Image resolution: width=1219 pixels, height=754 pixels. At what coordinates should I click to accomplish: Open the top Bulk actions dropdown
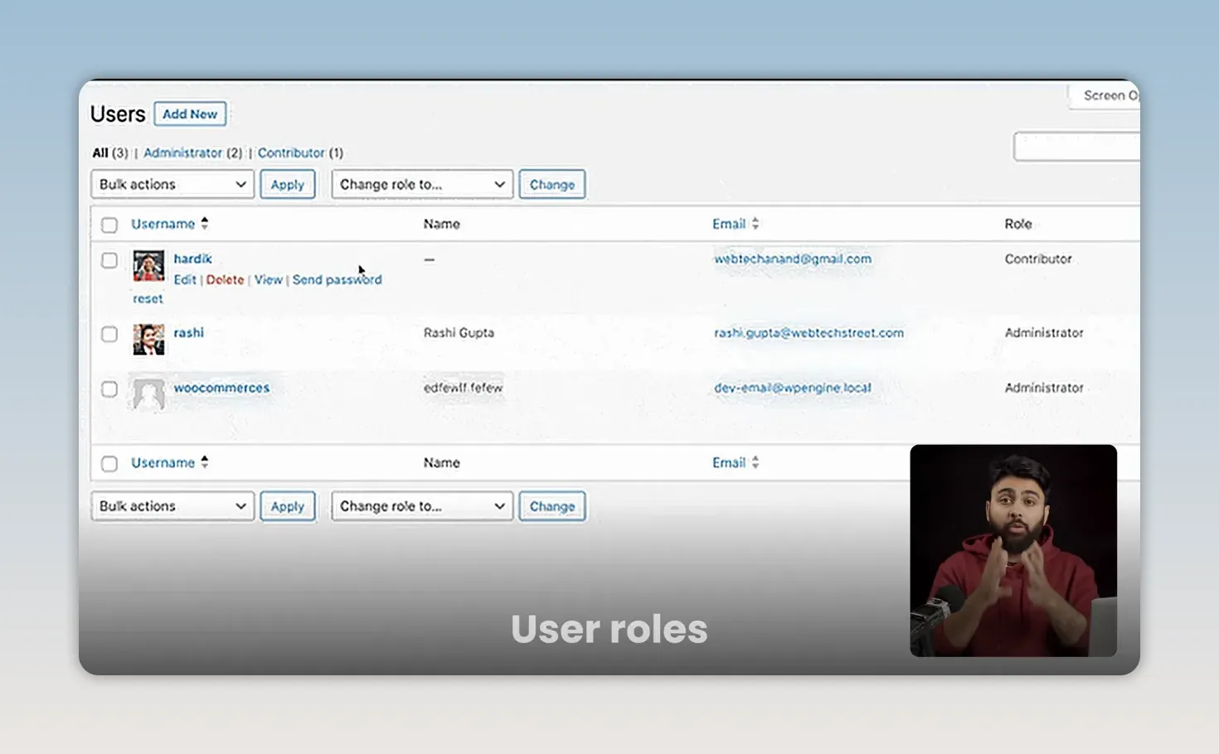click(172, 184)
